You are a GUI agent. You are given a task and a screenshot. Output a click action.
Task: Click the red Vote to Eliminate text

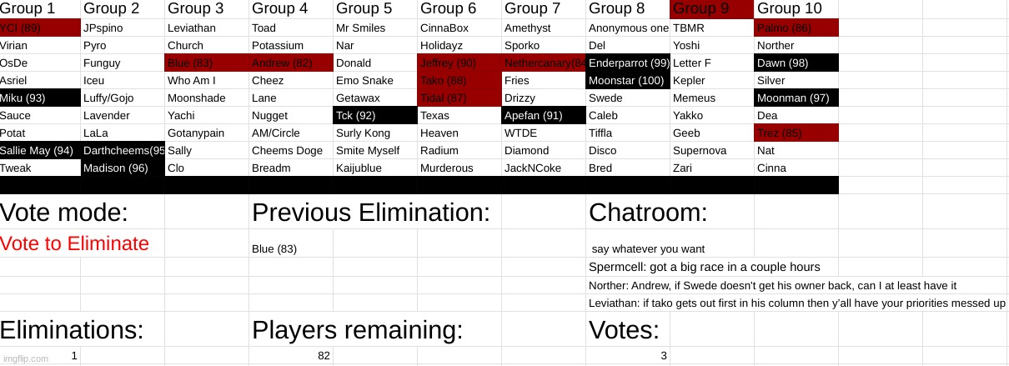coord(75,243)
